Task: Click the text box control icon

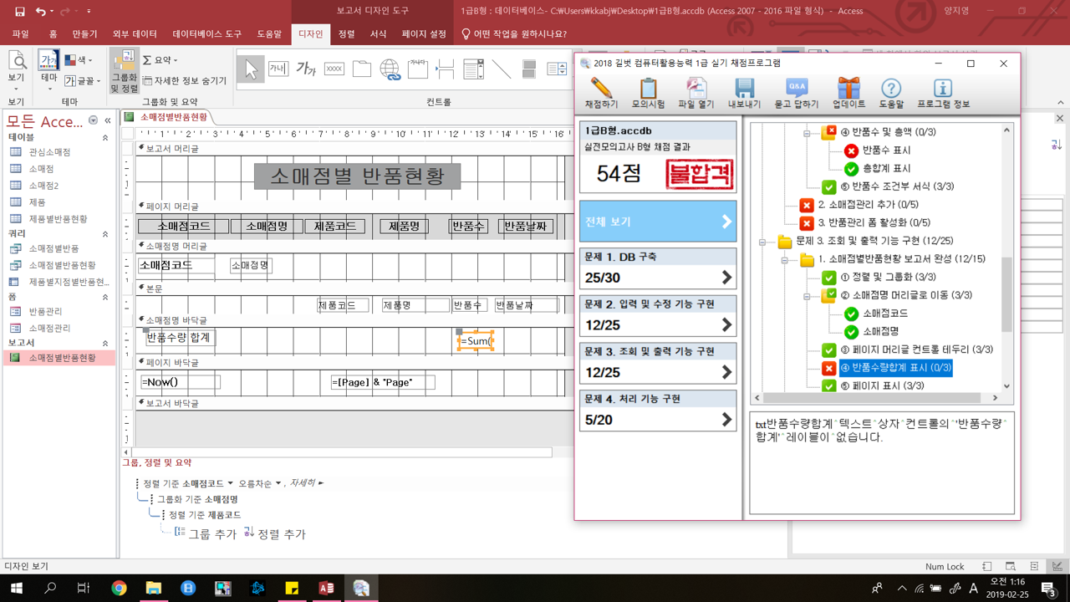Action: (278, 69)
